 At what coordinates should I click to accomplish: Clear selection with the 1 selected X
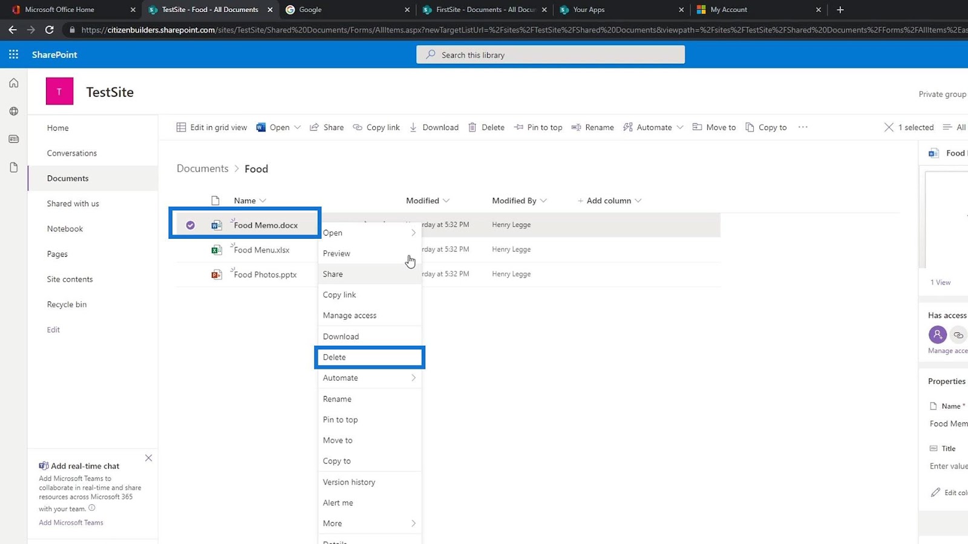coord(889,128)
